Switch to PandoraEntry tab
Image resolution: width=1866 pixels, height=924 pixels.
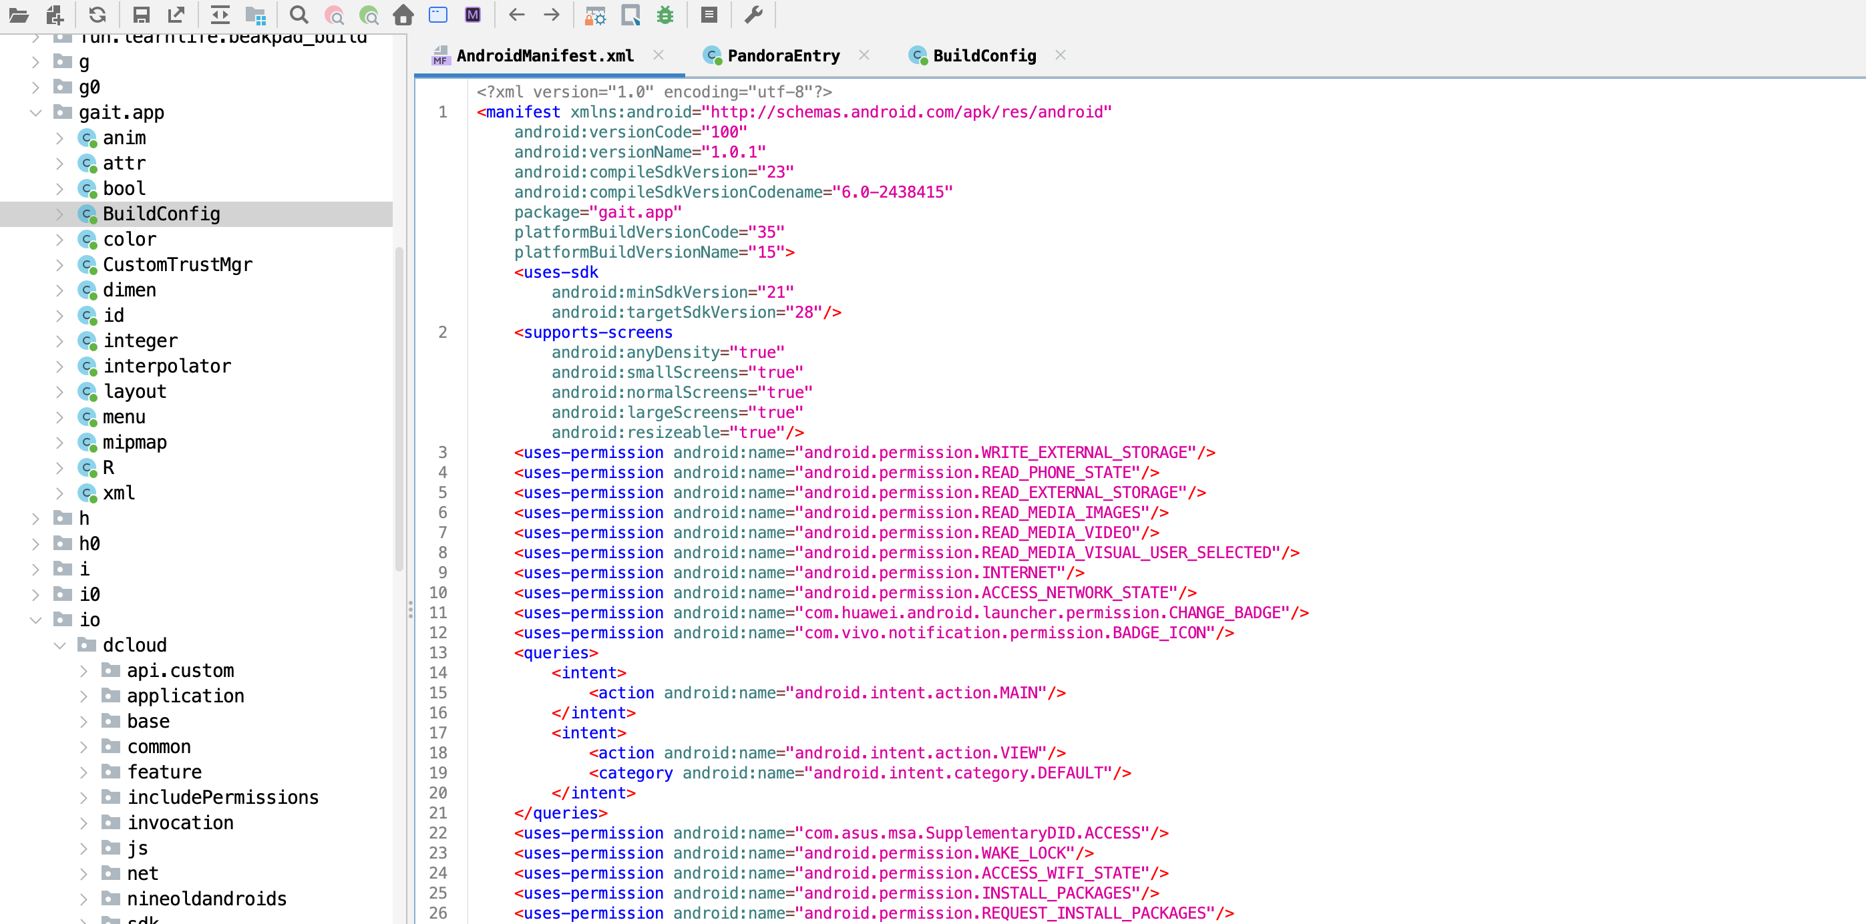(783, 56)
